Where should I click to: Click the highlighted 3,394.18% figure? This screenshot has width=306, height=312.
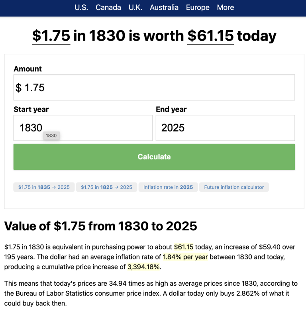coord(143,267)
